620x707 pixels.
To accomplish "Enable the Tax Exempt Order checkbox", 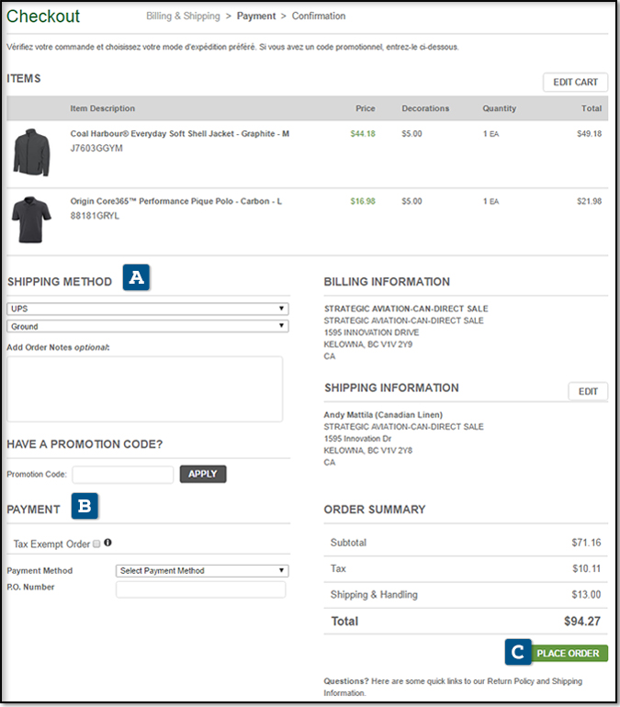I will [x=96, y=544].
